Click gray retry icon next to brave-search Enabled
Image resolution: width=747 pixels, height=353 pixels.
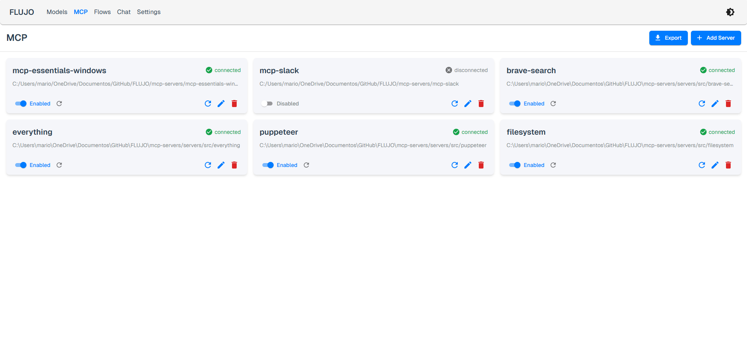point(553,104)
